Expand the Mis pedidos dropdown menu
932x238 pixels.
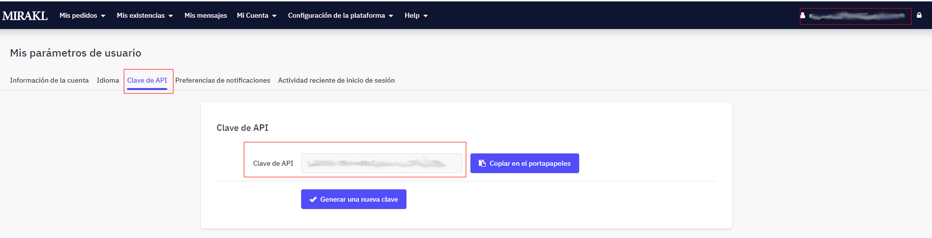tap(82, 16)
